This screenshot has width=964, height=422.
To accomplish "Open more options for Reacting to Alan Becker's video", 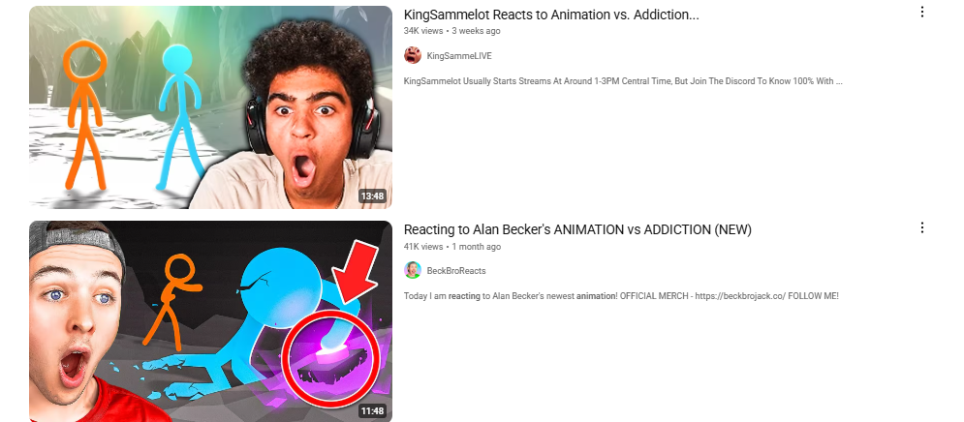I will (921, 227).
